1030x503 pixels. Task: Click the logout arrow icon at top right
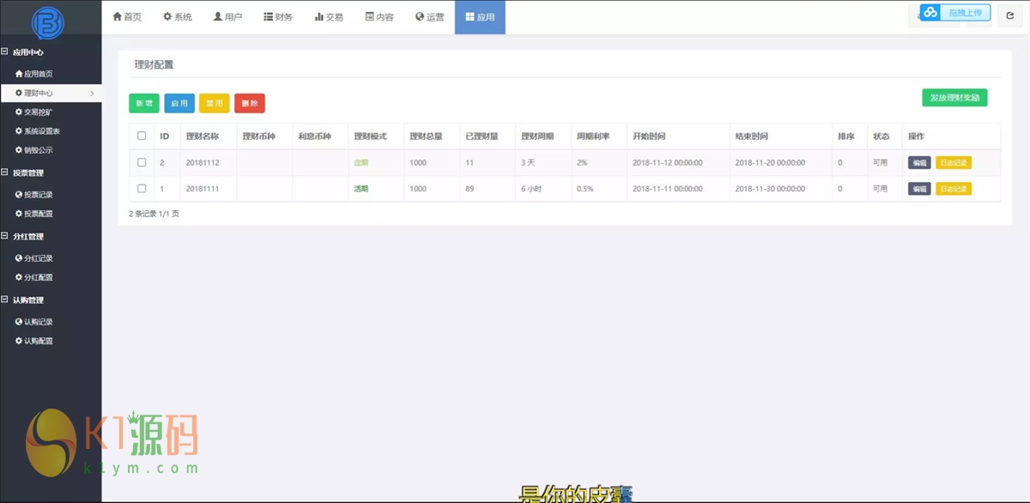[x=1010, y=16]
